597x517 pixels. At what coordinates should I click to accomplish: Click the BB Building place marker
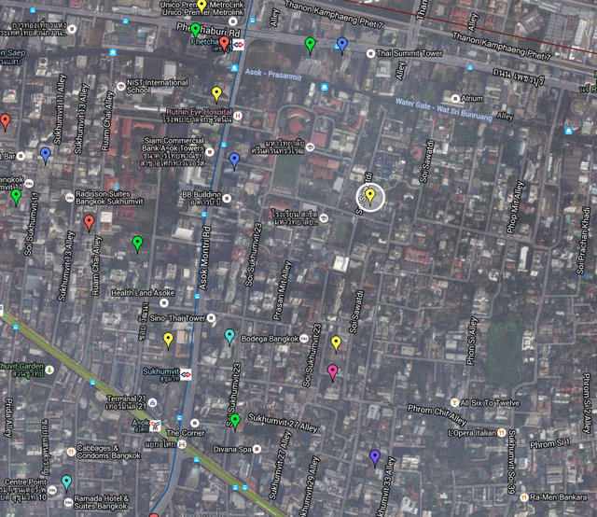point(227,198)
